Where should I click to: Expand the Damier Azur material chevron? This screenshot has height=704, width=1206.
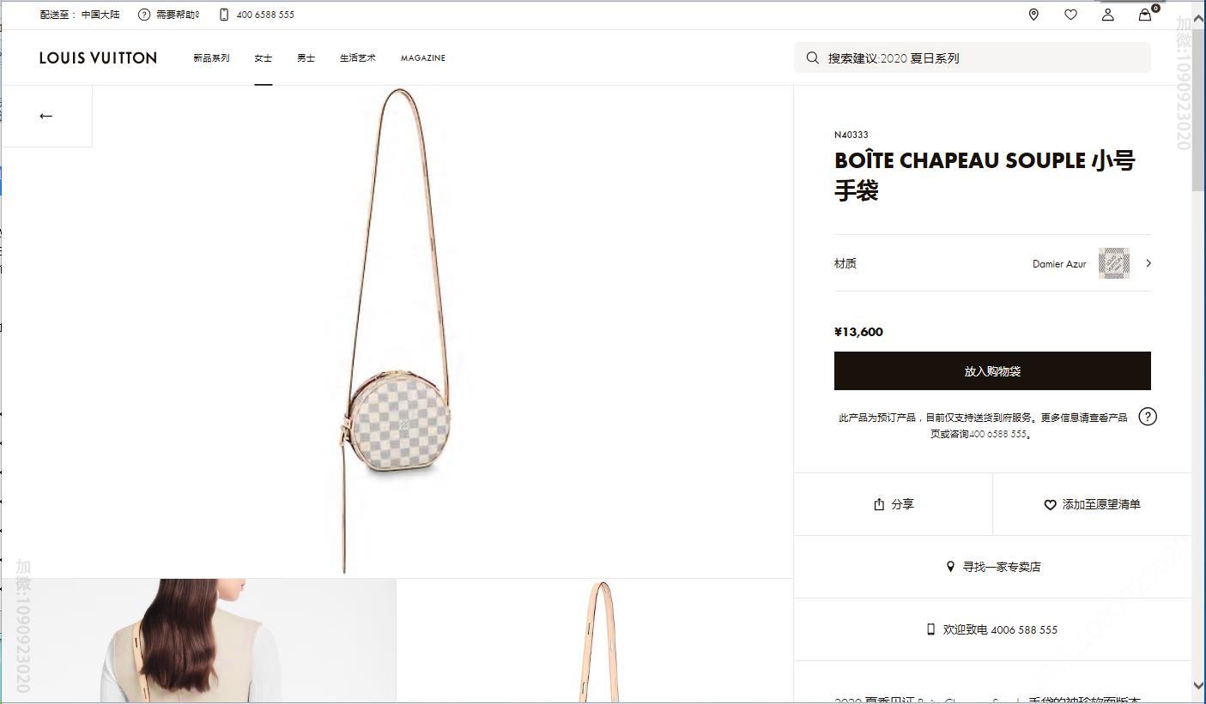coord(1148,263)
